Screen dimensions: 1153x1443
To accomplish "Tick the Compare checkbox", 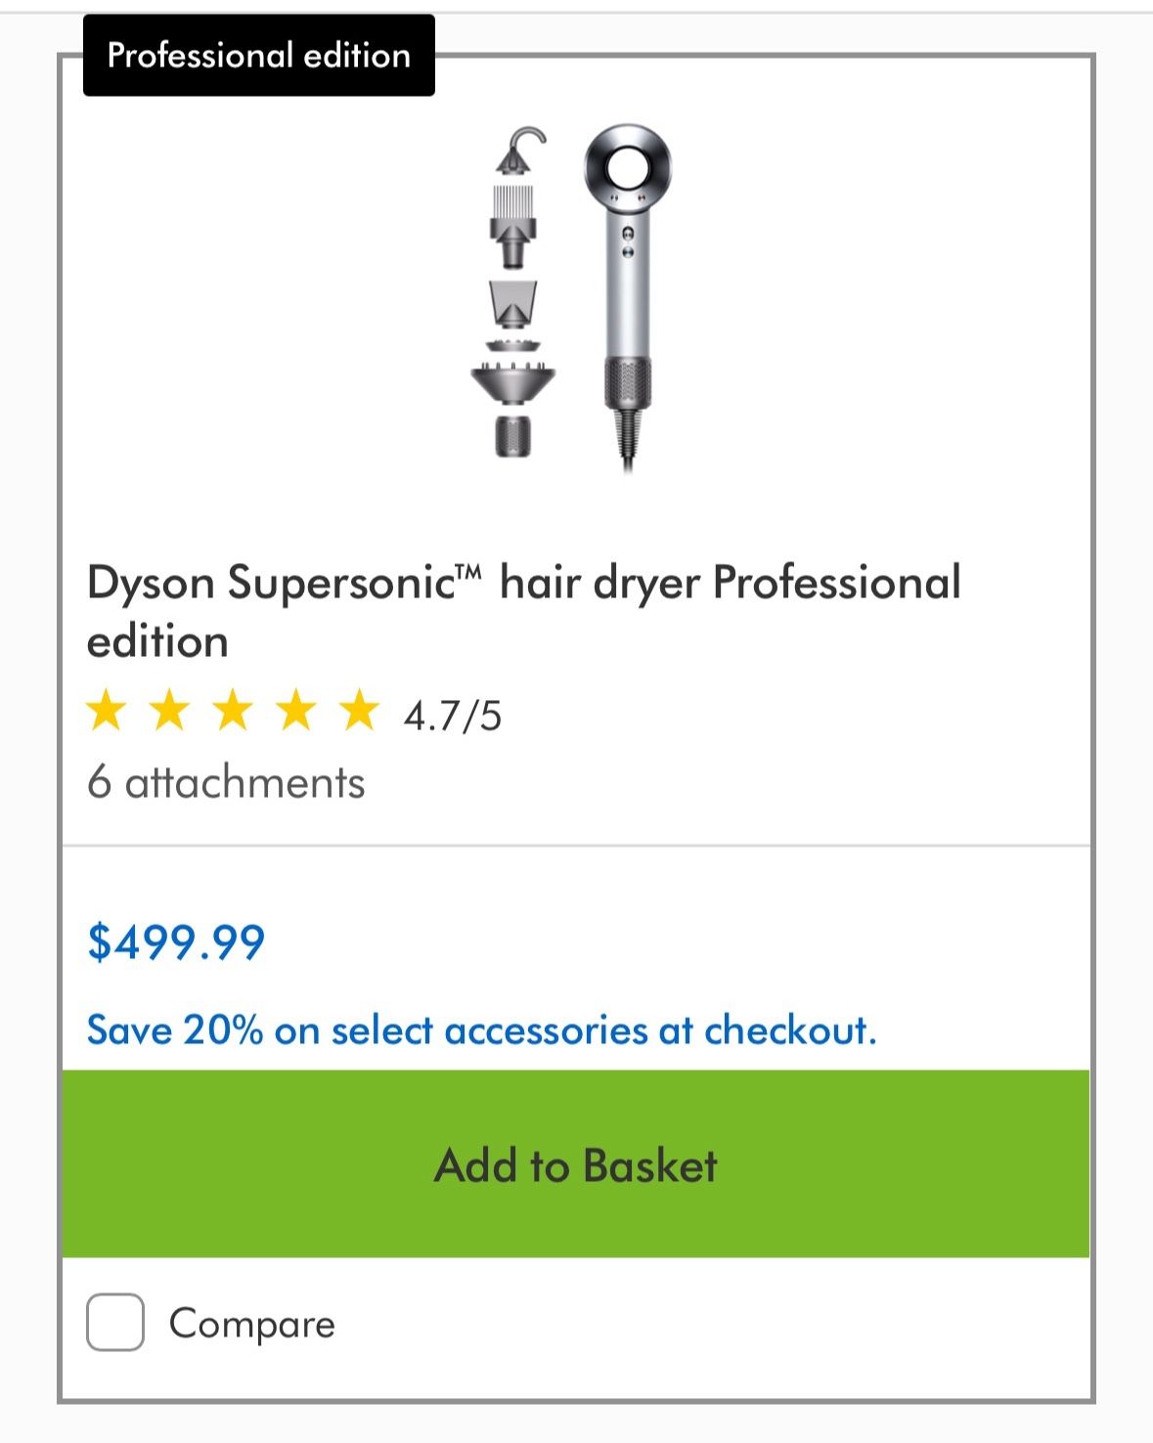I will click(x=115, y=1323).
